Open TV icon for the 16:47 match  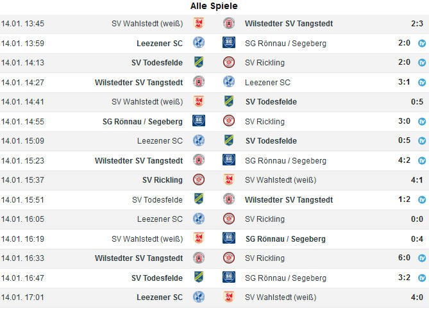pyautogui.click(x=422, y=278)
